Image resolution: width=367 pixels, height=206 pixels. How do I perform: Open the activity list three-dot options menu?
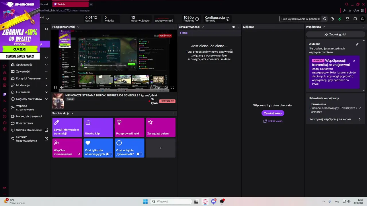pyautogui.click(x=238, y=27)
